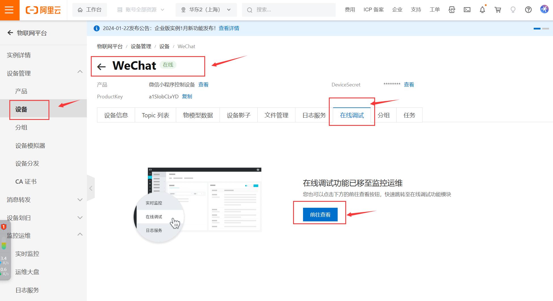
Task: Focus the top search input field
Action: pyautogui.click(x=289, y=10)
